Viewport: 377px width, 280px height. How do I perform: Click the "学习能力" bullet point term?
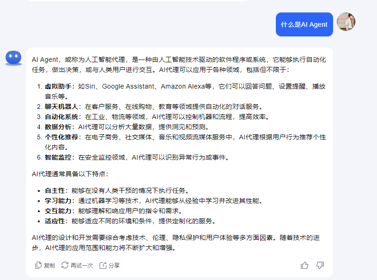pos(58,201)
